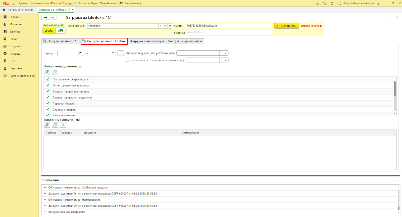The height and width of the screenshot is (217, 402).
Task: Uncheck all document types icon
Action: click(x=55, y=72)
